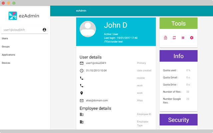
Task: Click the phone icon in first work row
Action: point(82,86)
